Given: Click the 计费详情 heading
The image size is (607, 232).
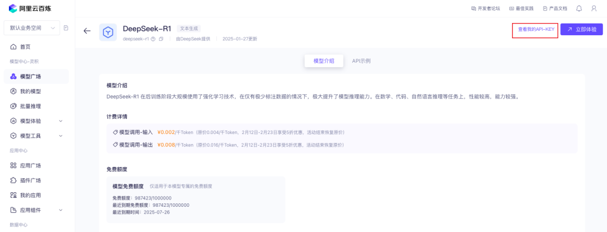Looking at the screenshot, I should (x=117, y=116).
